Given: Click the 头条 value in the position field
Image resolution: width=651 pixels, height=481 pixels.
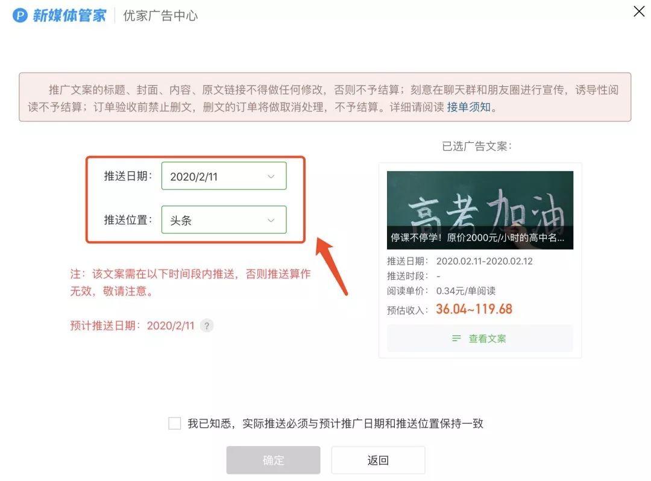Looking at the screenshot, I should [181, 221].
